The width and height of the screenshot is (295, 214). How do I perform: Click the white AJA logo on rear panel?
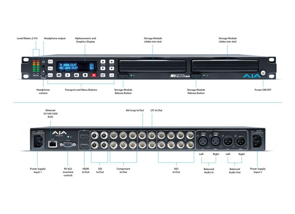point(59,133)
